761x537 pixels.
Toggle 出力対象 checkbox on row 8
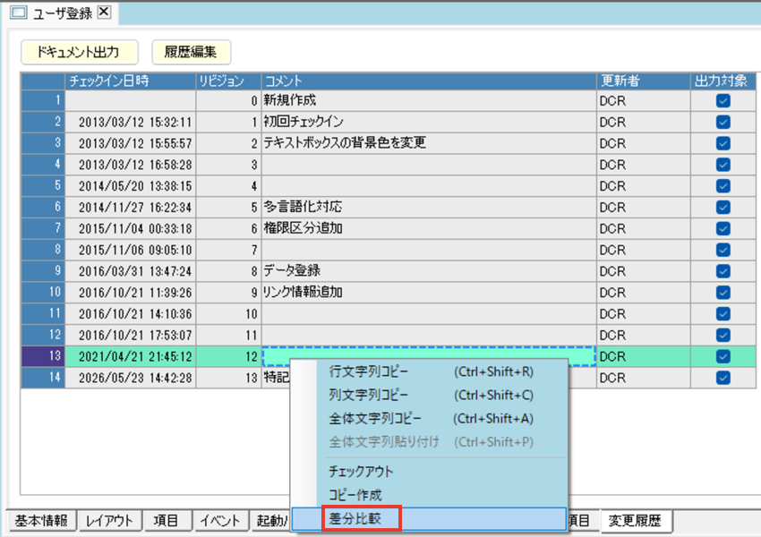(723, 250)
